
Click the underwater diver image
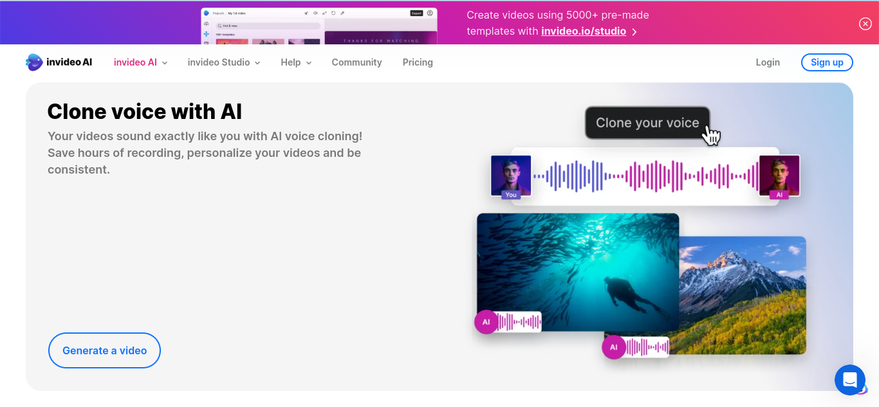(578, 272)
